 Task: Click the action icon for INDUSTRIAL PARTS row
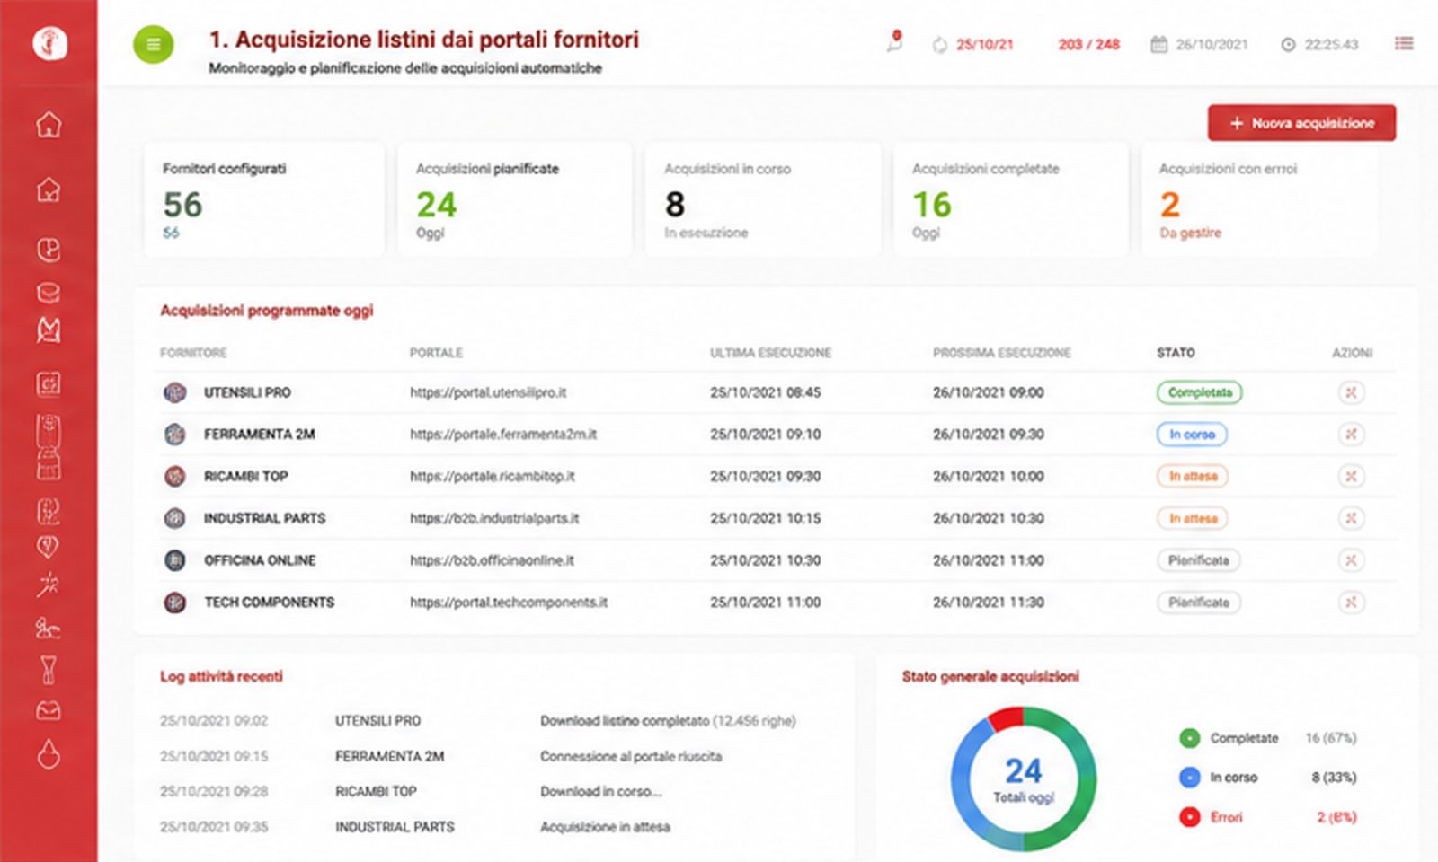1350,518
